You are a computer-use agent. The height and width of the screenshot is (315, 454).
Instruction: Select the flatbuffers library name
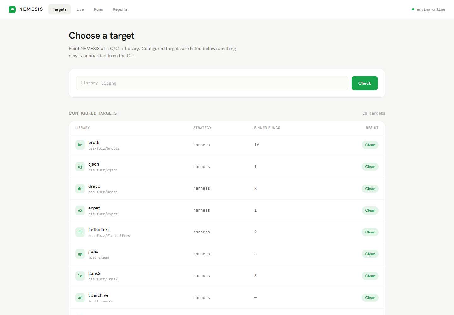[x=99, y=230]
